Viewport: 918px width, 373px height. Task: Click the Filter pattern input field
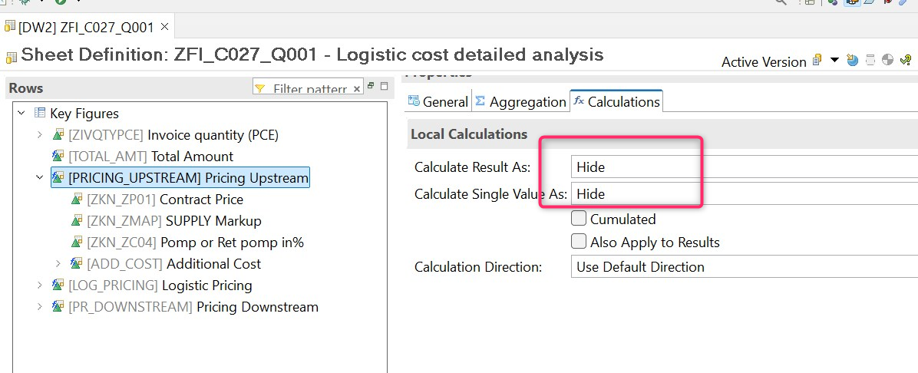[307, 89]
